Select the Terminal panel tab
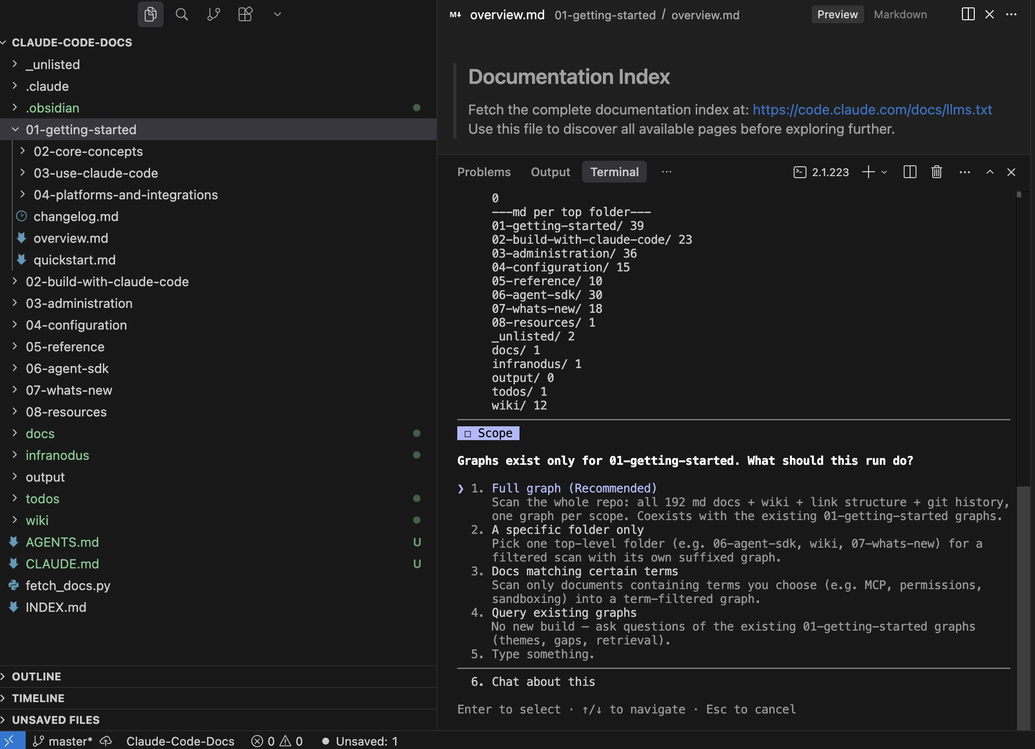This screenshot has width=1035, height=749. point(614,172)
